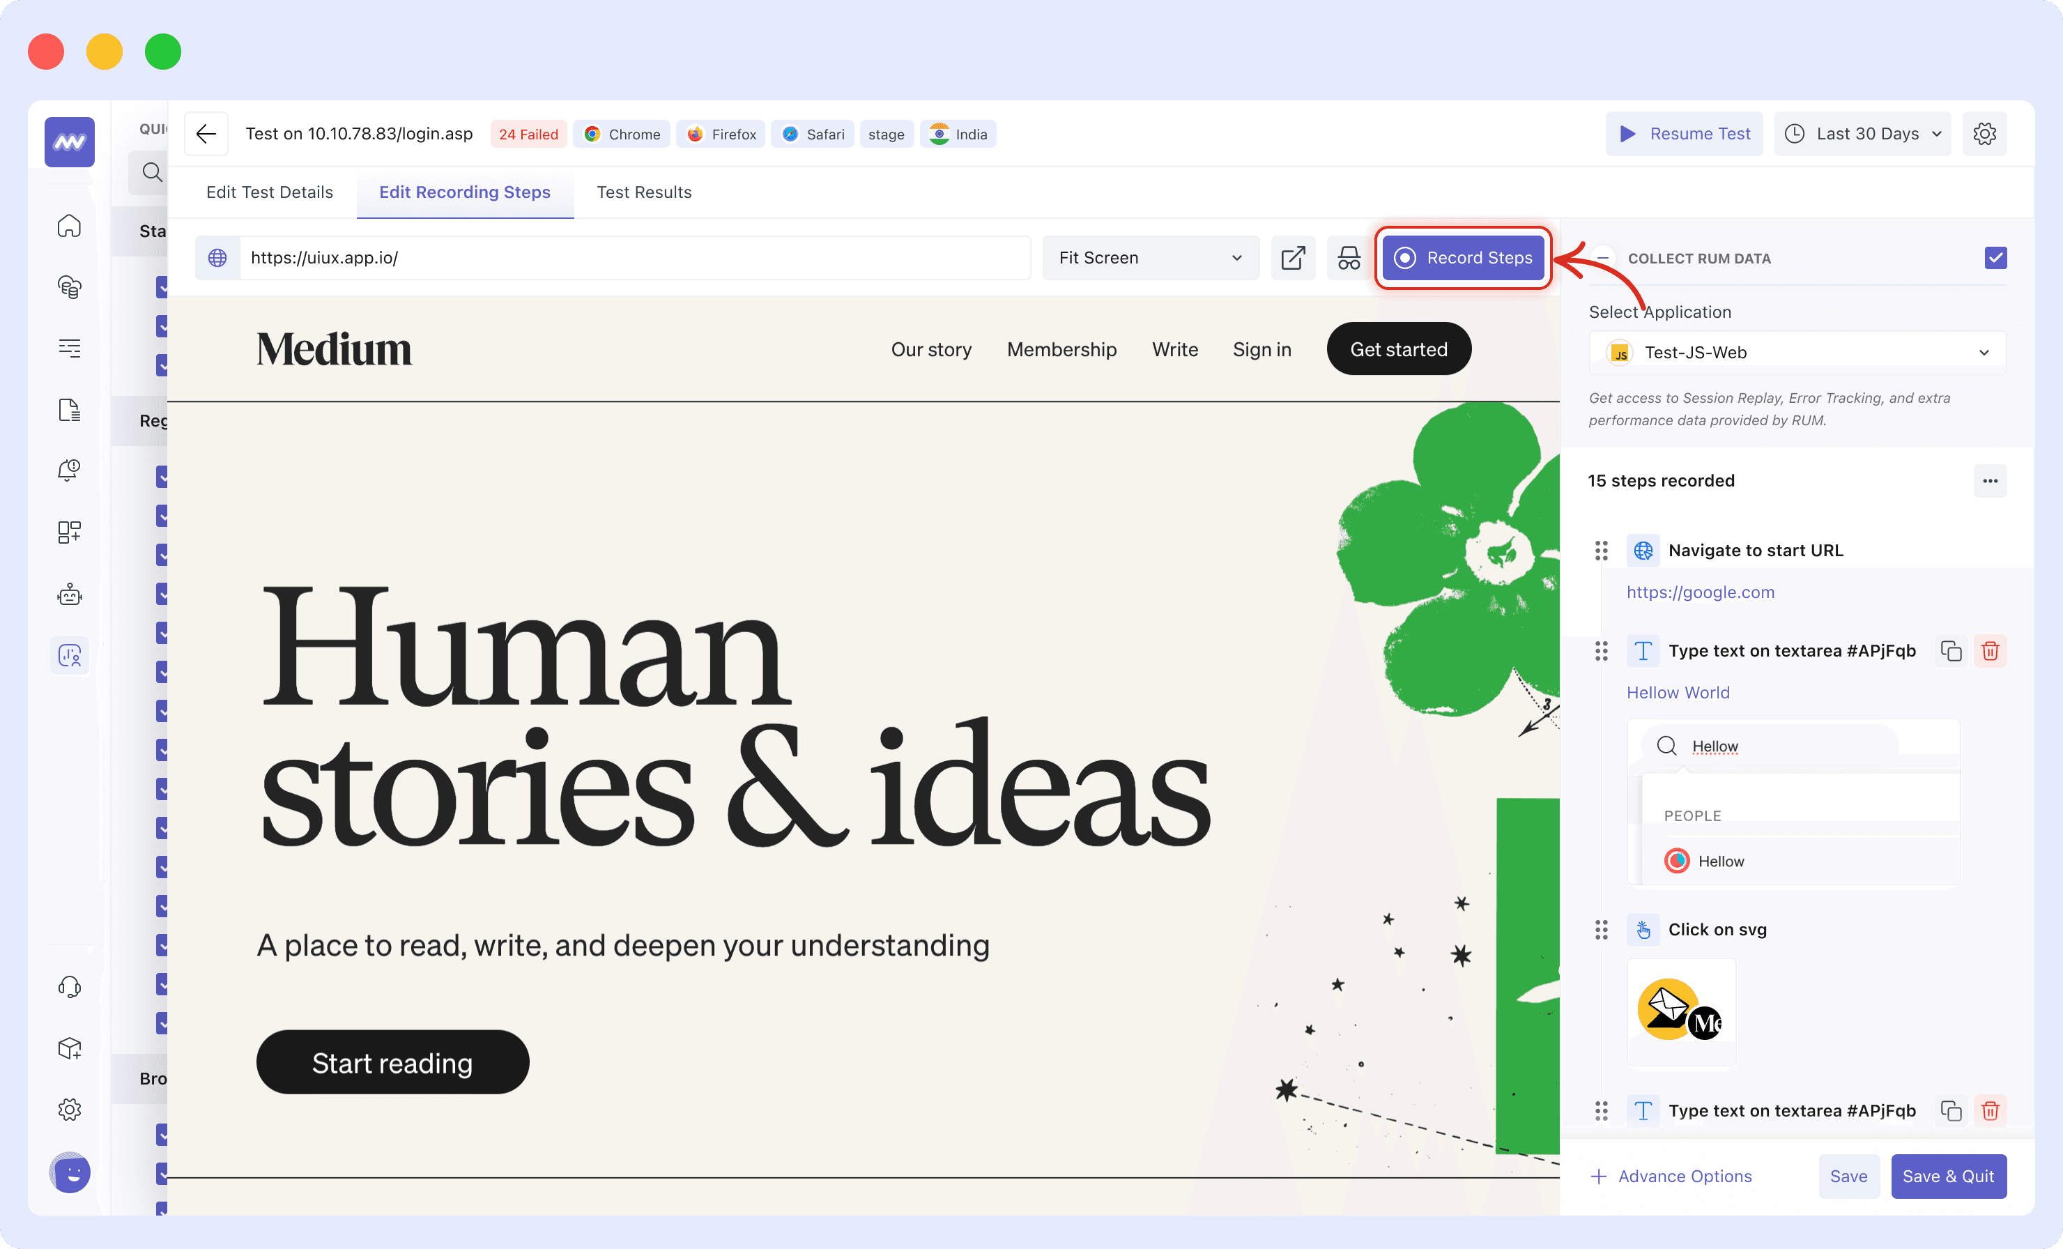Click the incognito mode icon near URL bar
This screenshot has height=1249, width=2063.
coord(1348,258)
